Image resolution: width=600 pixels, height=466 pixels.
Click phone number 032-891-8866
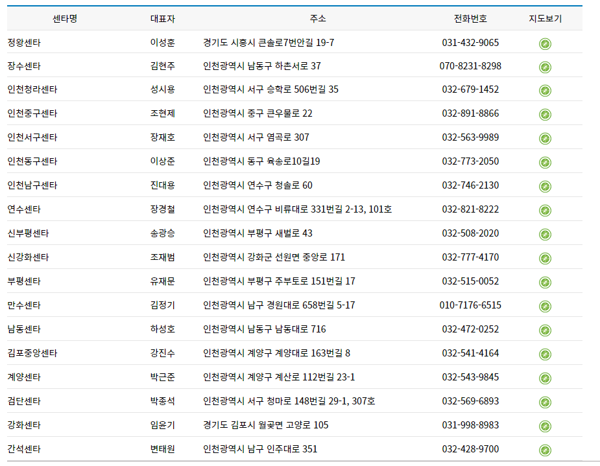coord(470,113)
